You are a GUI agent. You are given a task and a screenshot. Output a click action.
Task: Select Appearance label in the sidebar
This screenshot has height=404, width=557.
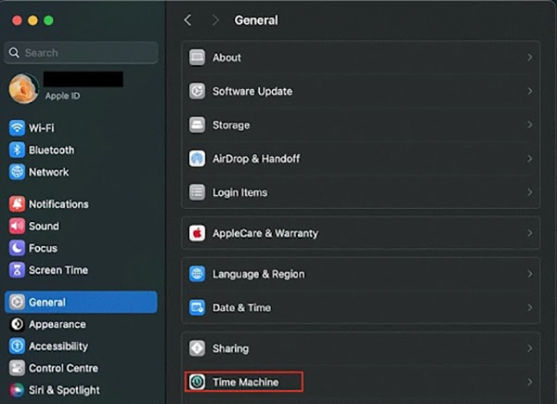[x=58, y=324]
